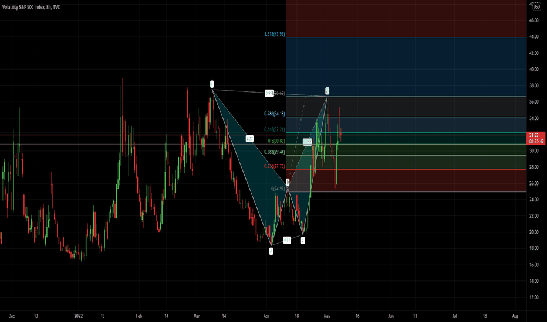
Task: Select the X point label of the harmonic pattern
Action: (x=212, y=84)
